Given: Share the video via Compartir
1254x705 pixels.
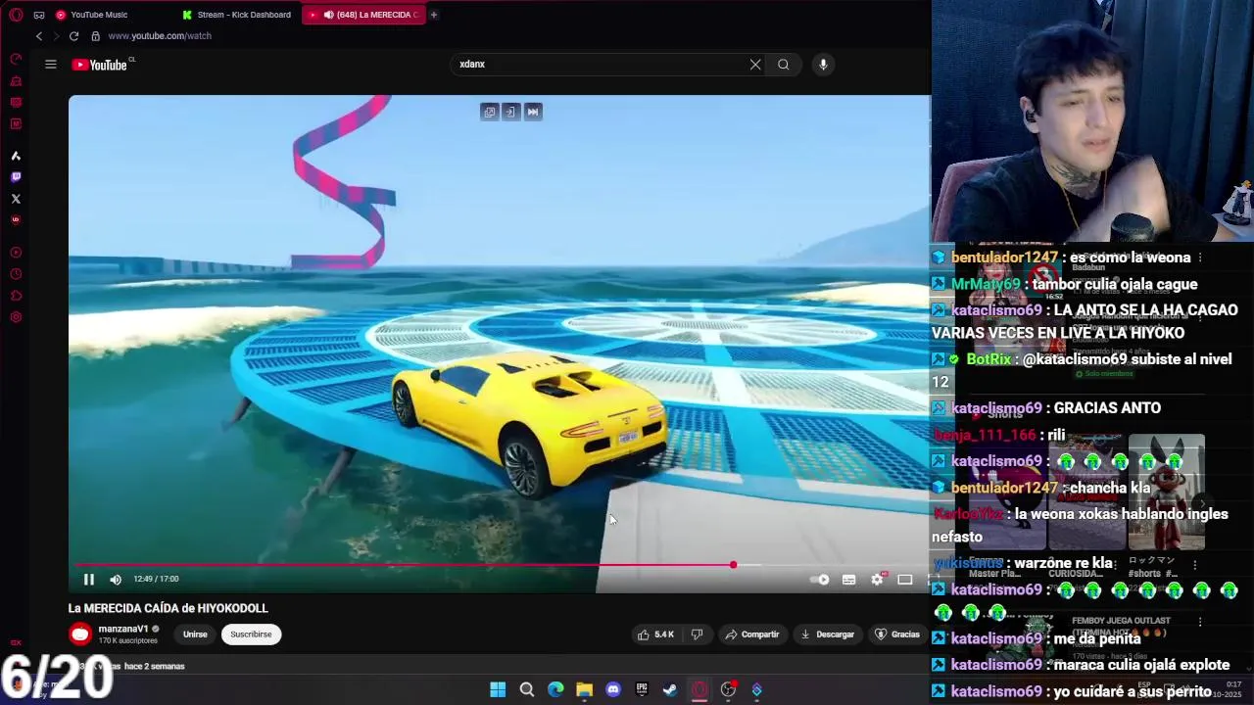Looking at the screenshot, I should click(752, 634).
